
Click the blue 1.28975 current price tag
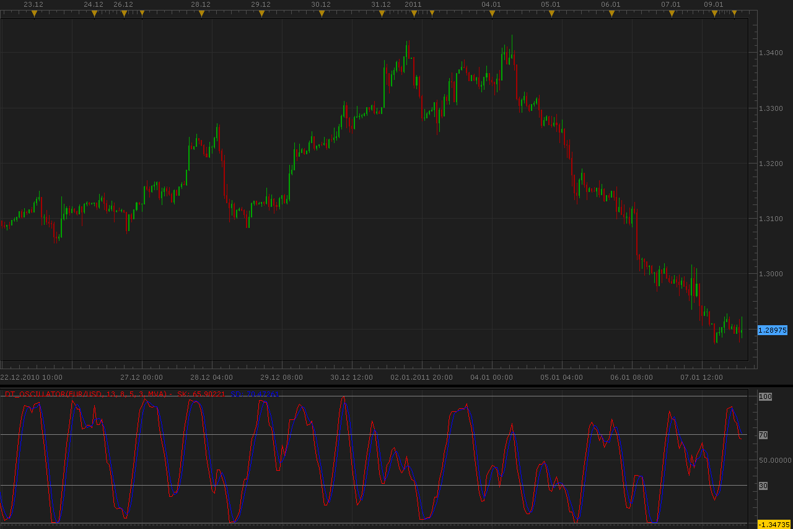pos(773,330)
